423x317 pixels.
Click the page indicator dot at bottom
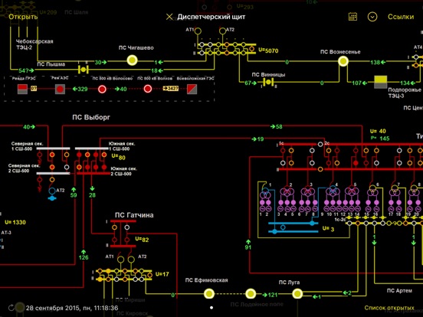click(211, 308)
